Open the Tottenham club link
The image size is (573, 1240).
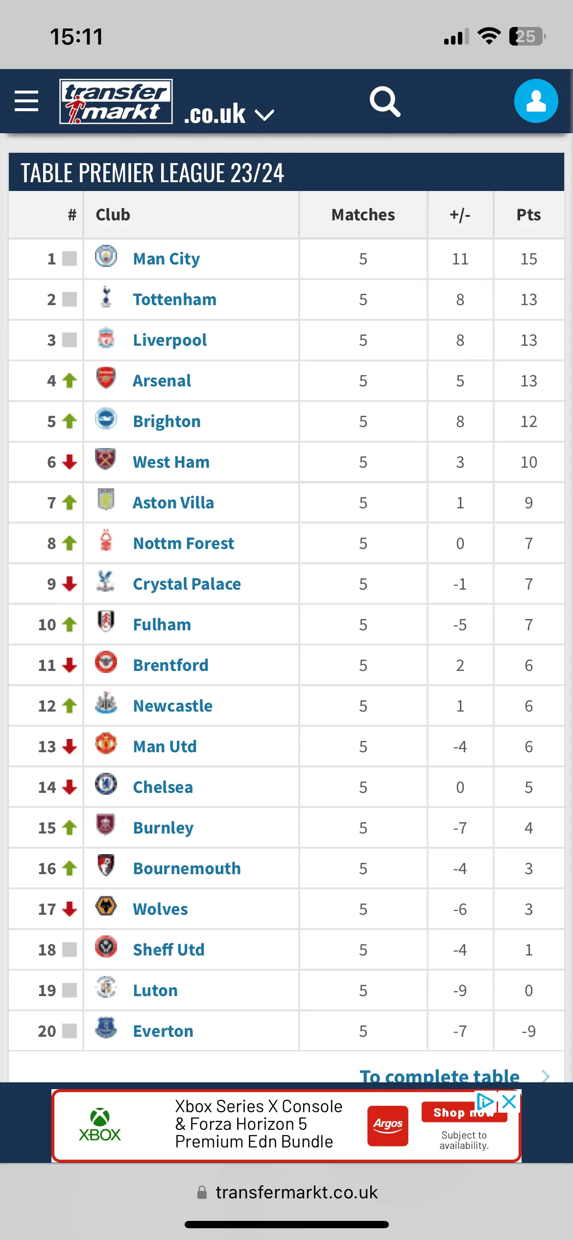pos(174,299)
